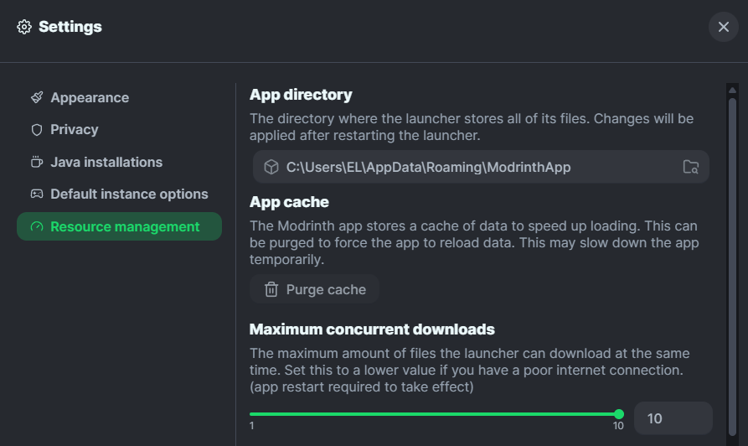The image size is (748, 446).
Task: Click the gauge icon for Resource management
Action: [37, 227]
